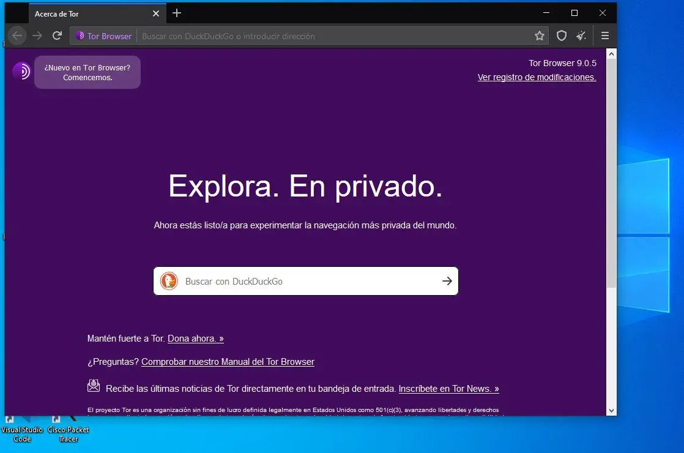Open Cisco Packet Tracer desktop shortcut
Screen dimensions: 684x453
click(69, 430)
